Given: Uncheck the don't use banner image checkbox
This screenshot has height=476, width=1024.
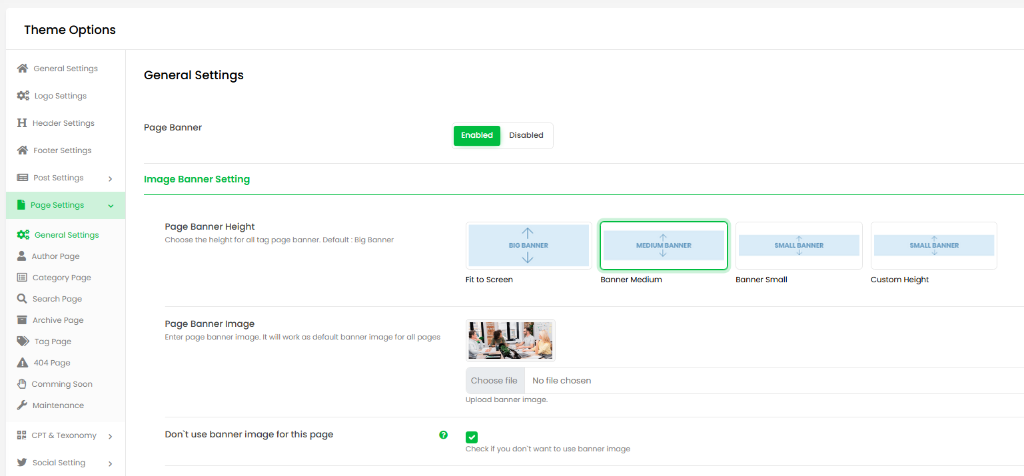Looking at the screenshot, I should (472, 437).
